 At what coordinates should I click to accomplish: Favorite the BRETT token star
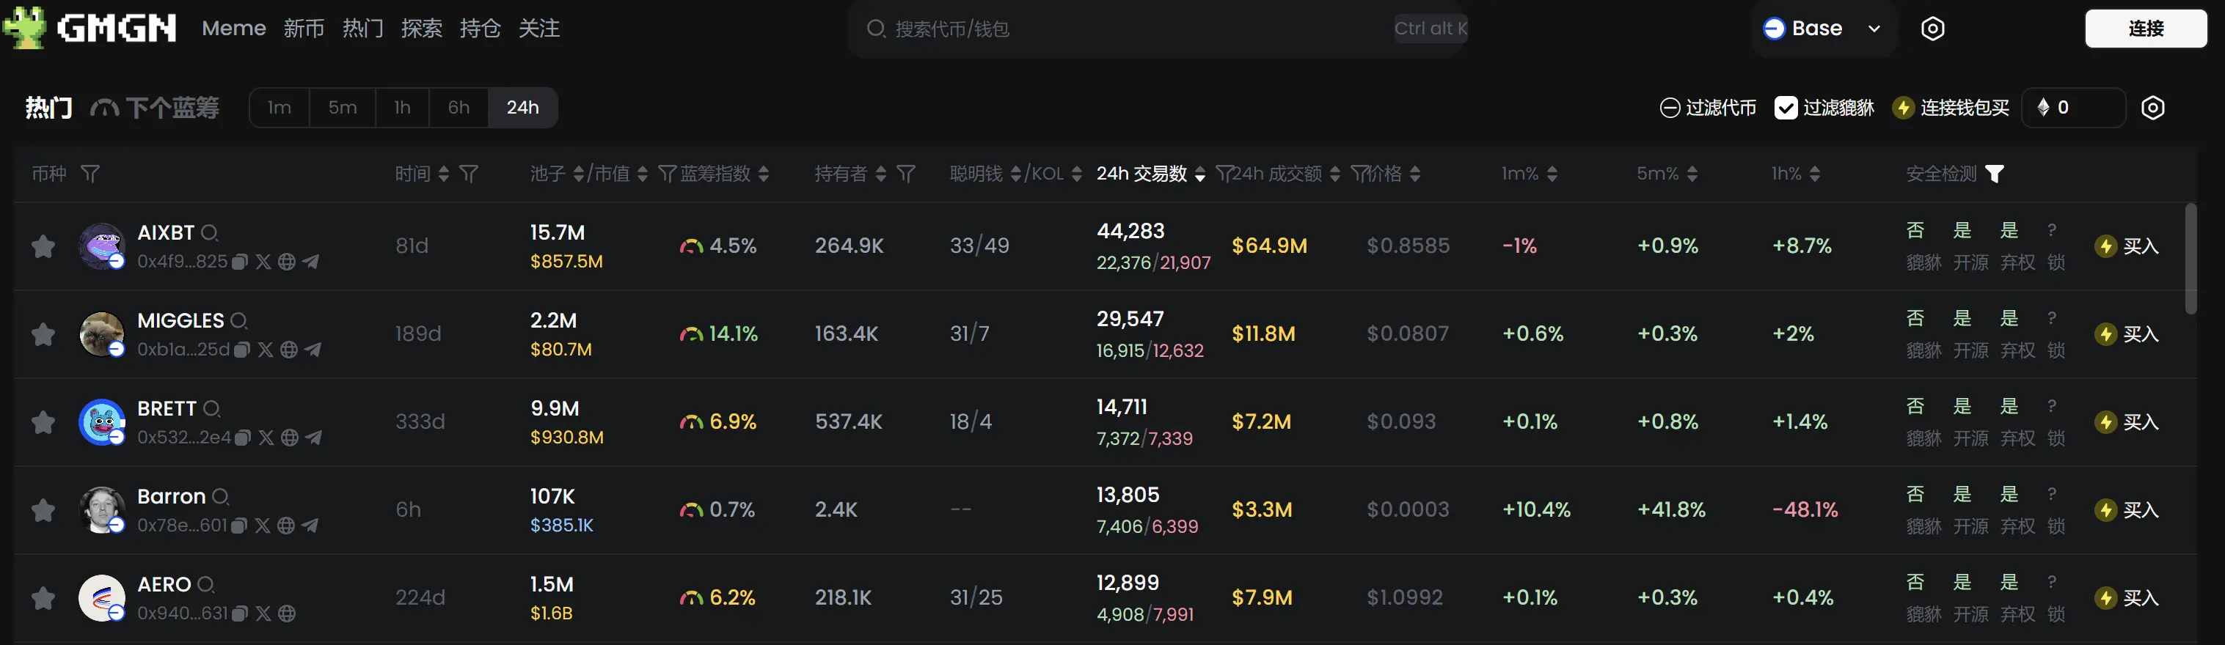pyautogui.click(x=43, y=422)
